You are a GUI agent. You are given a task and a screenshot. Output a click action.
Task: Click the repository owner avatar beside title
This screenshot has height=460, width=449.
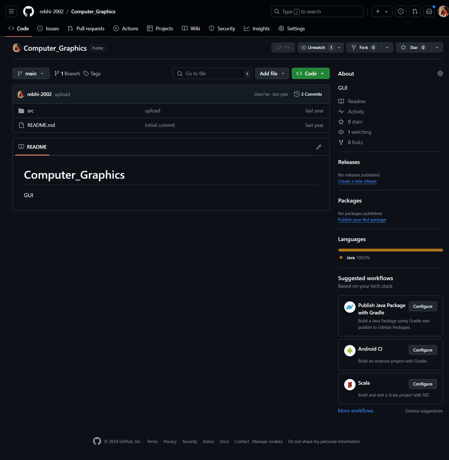(x=17, y=48)
